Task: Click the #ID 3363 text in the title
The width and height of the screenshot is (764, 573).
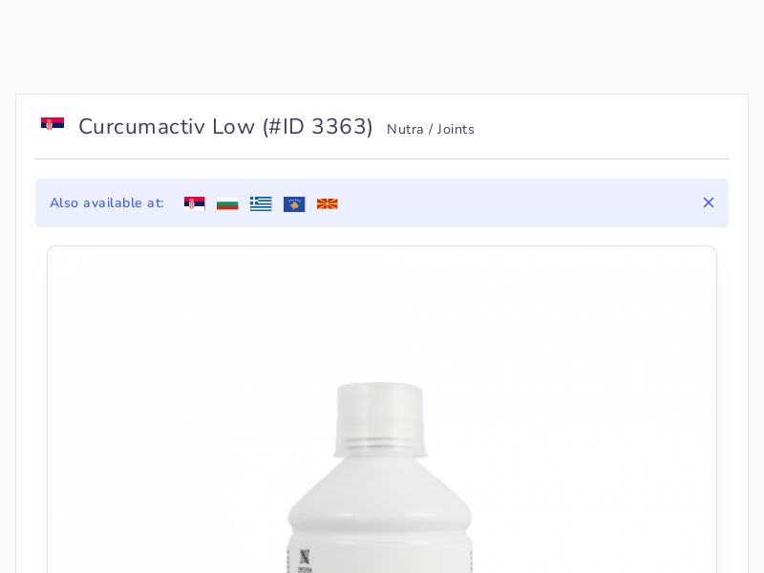Action: coord(318,127)
